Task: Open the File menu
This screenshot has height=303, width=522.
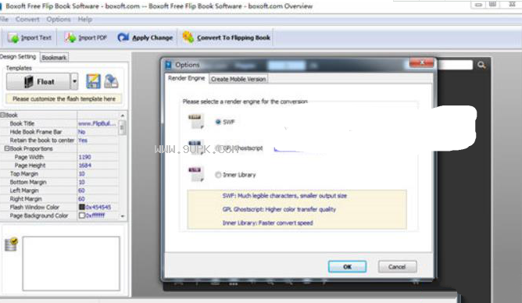Action: click(x=4, y=20)
